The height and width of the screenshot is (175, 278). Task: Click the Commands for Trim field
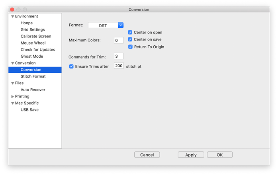point(119,56)
